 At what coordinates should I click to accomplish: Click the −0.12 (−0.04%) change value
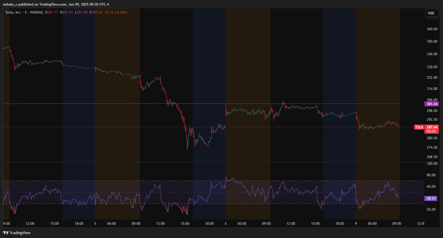[116, 12]
